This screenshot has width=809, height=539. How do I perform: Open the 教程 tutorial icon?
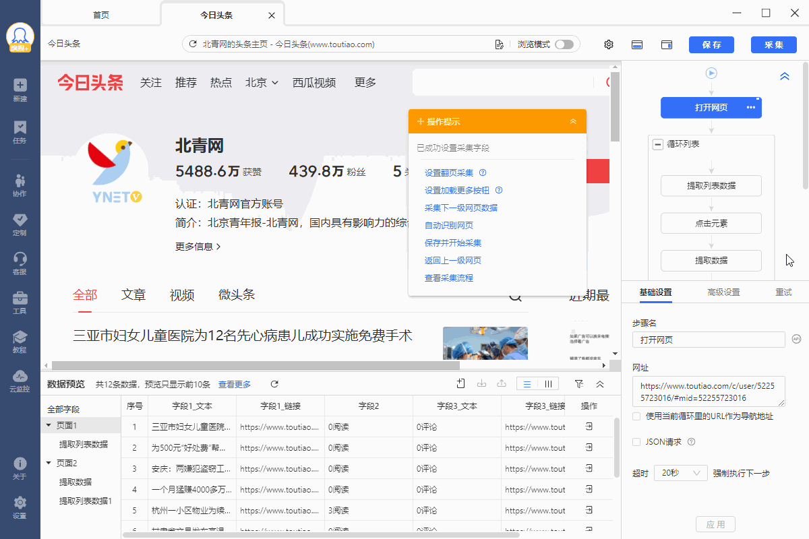click(x=20, y=342)
